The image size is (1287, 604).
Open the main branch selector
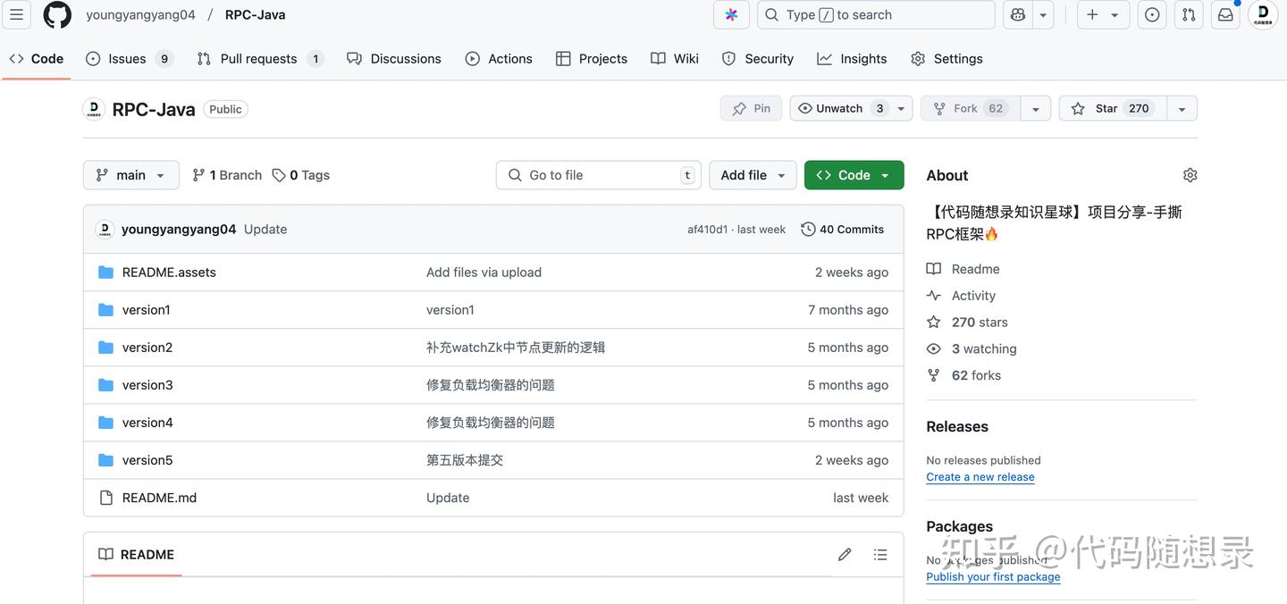point(130,174)
